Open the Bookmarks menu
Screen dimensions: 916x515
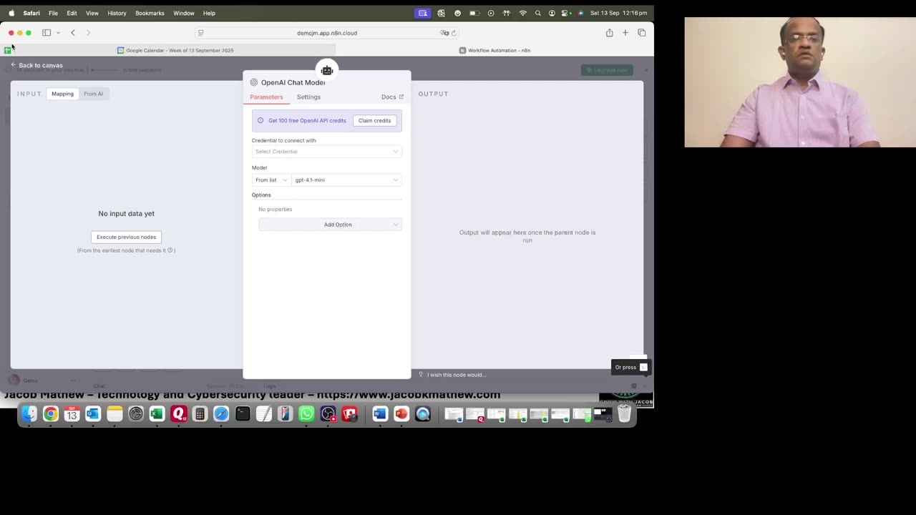coord(150,13)
